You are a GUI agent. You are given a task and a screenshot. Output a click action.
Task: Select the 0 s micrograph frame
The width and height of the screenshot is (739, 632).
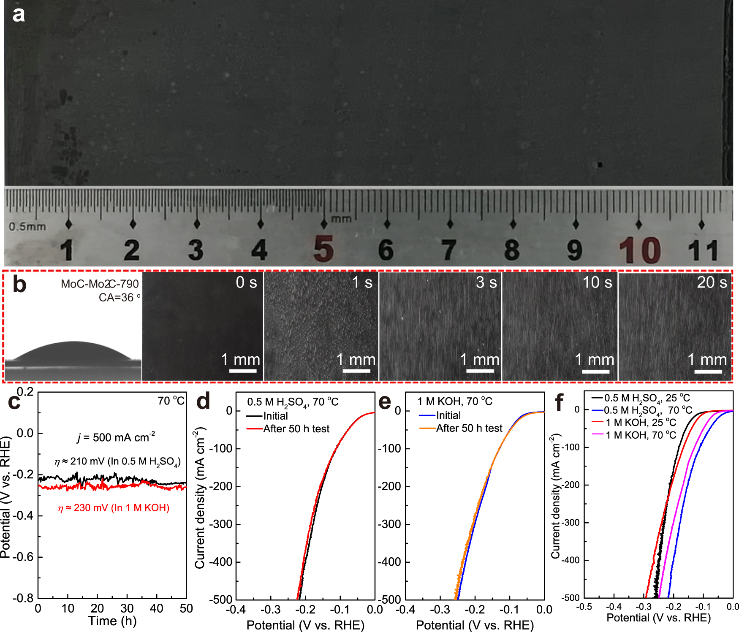(203, 325)
